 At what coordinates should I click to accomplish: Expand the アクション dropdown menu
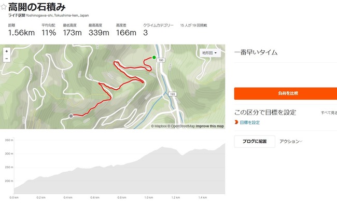pos(291,142)
